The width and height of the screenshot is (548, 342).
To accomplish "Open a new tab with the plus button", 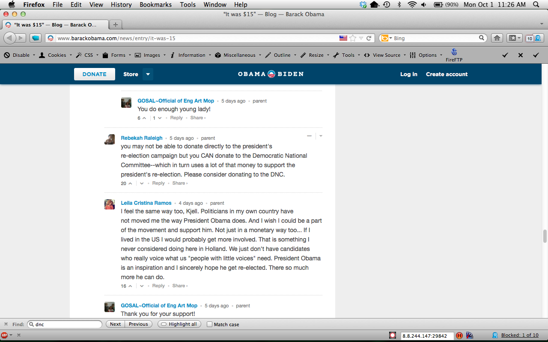I will [x=116, y=25].
